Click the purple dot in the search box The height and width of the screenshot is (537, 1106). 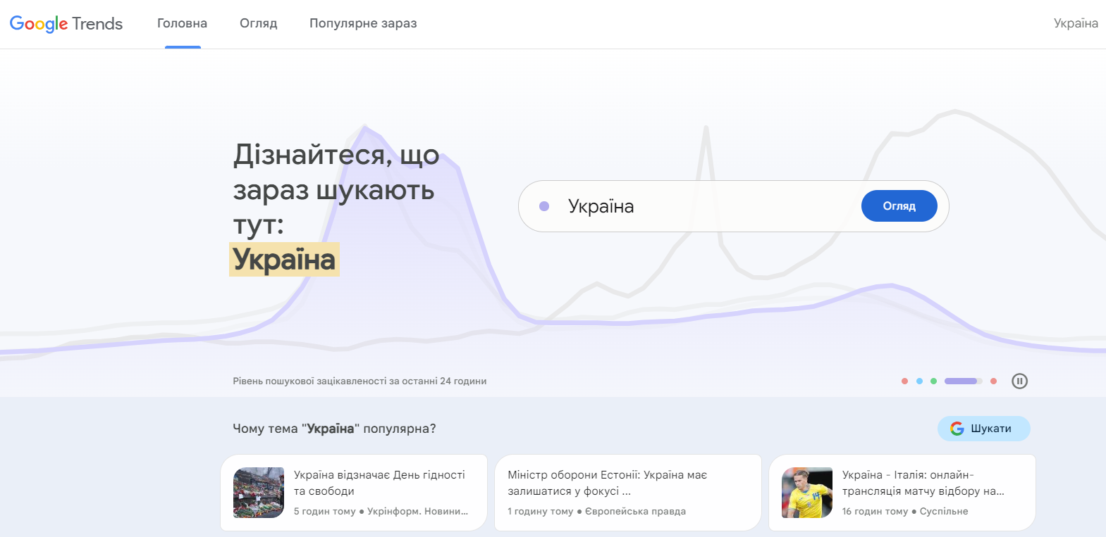coord(544,206)
